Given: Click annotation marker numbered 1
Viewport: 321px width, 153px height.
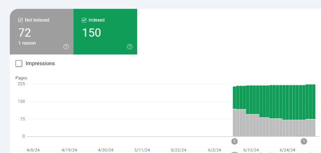Looking at the screenshot, I should point(304,141).
